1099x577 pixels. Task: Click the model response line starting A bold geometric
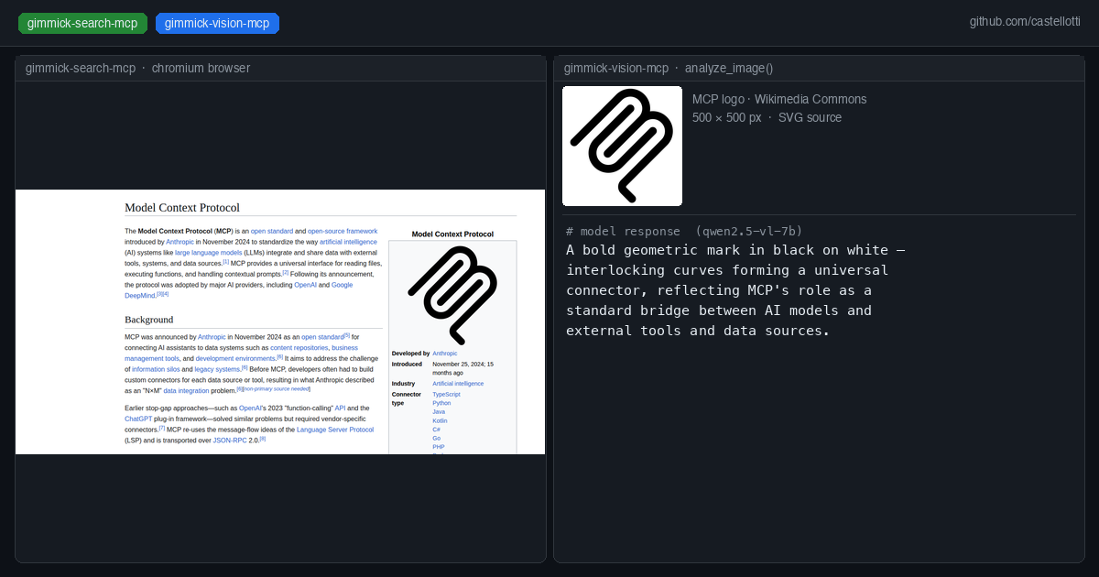(x=735, y=250)
